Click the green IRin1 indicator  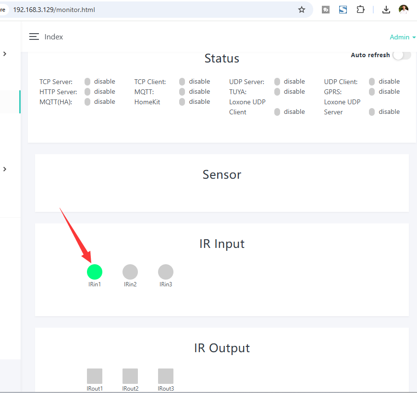pos(95,272)
